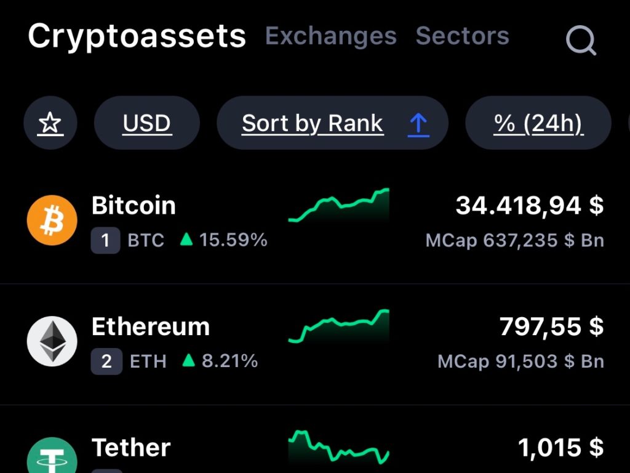The height and width of the screenshot is (473, 630).
Task: Tap the Ethereum price 797,55 $
Action: click(x=552, y=326)
